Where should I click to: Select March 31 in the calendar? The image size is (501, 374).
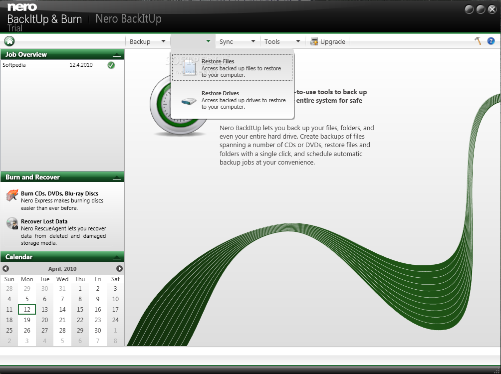click(x=62, y=289)
